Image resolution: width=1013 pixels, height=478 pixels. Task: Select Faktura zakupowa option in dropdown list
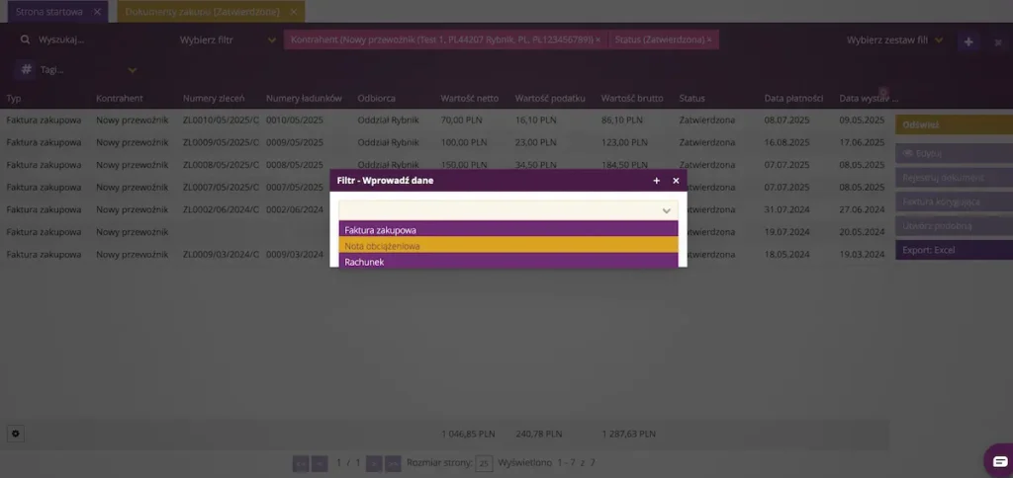508,230
